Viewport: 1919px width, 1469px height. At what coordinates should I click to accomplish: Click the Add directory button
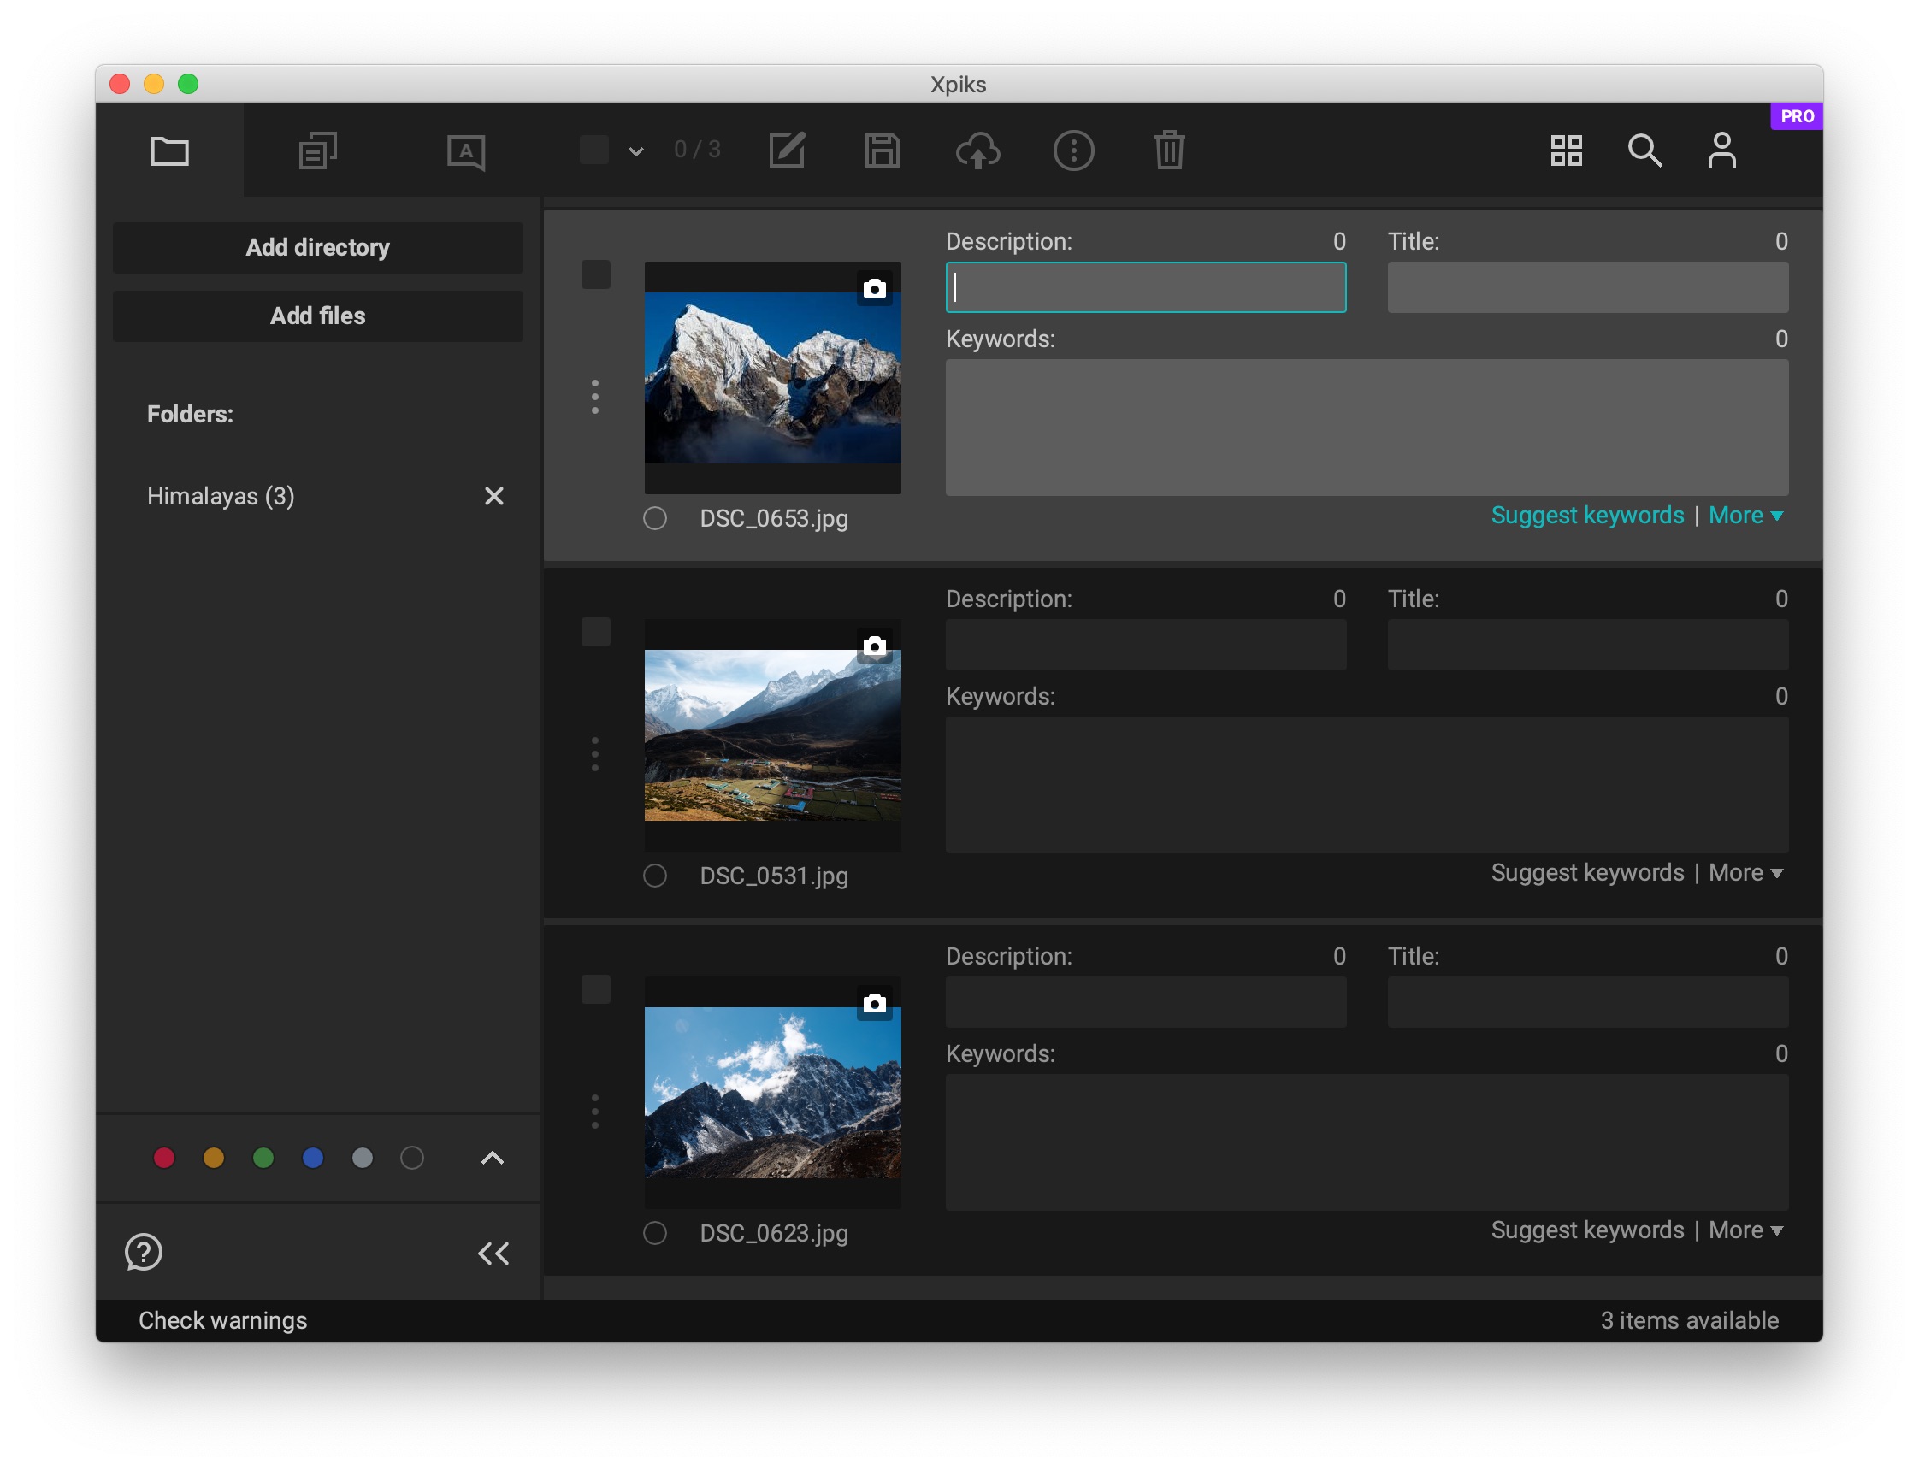[x=317, y=247]
